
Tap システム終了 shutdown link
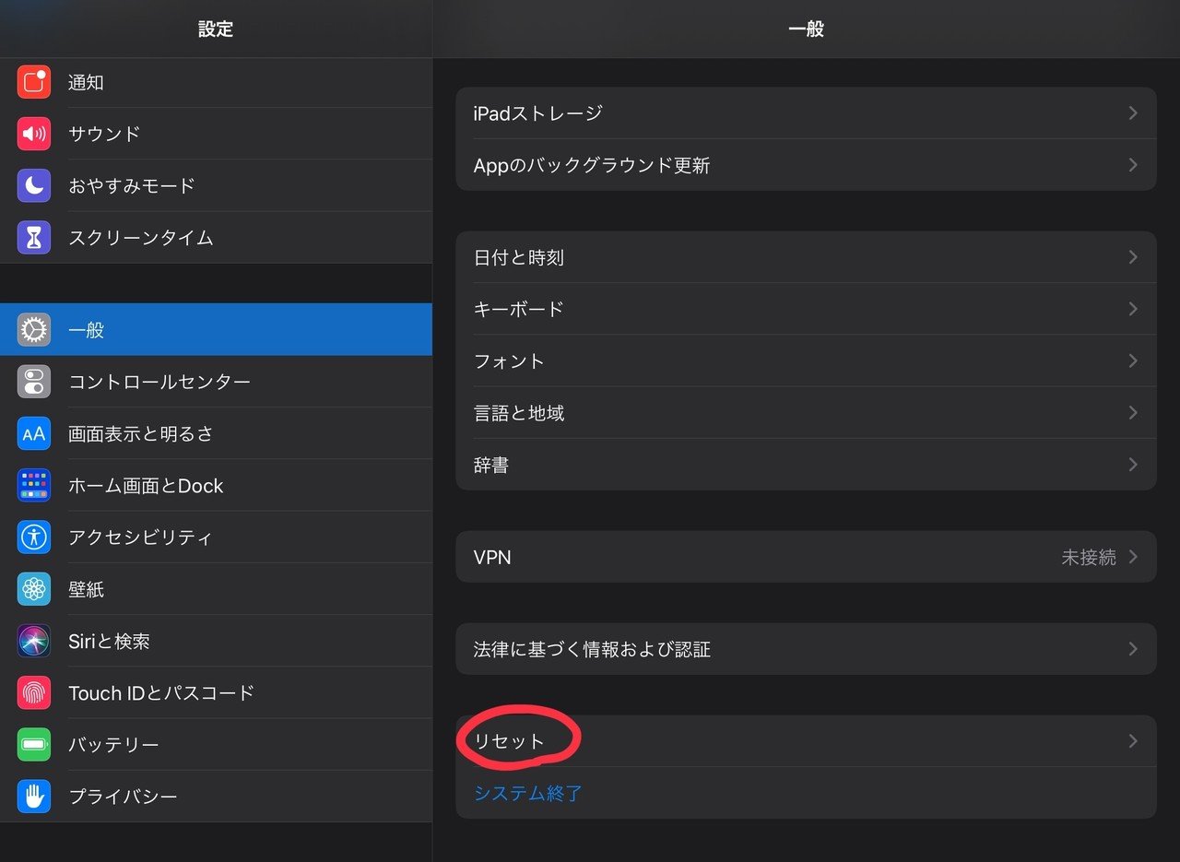coord(528,793)
